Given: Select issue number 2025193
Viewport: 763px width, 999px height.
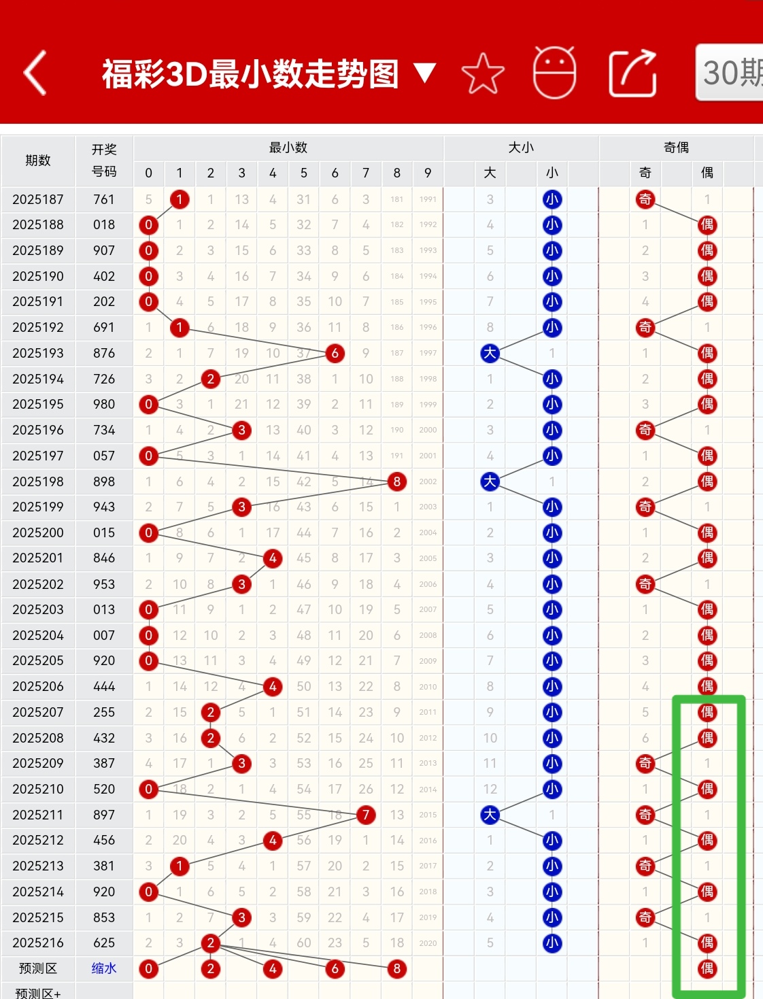Looking at the screenshot, I should (x=38, y=353).
